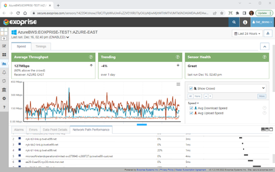Click the Chrome Update button
Screen dimensions: 275x172
click(264, 13)
